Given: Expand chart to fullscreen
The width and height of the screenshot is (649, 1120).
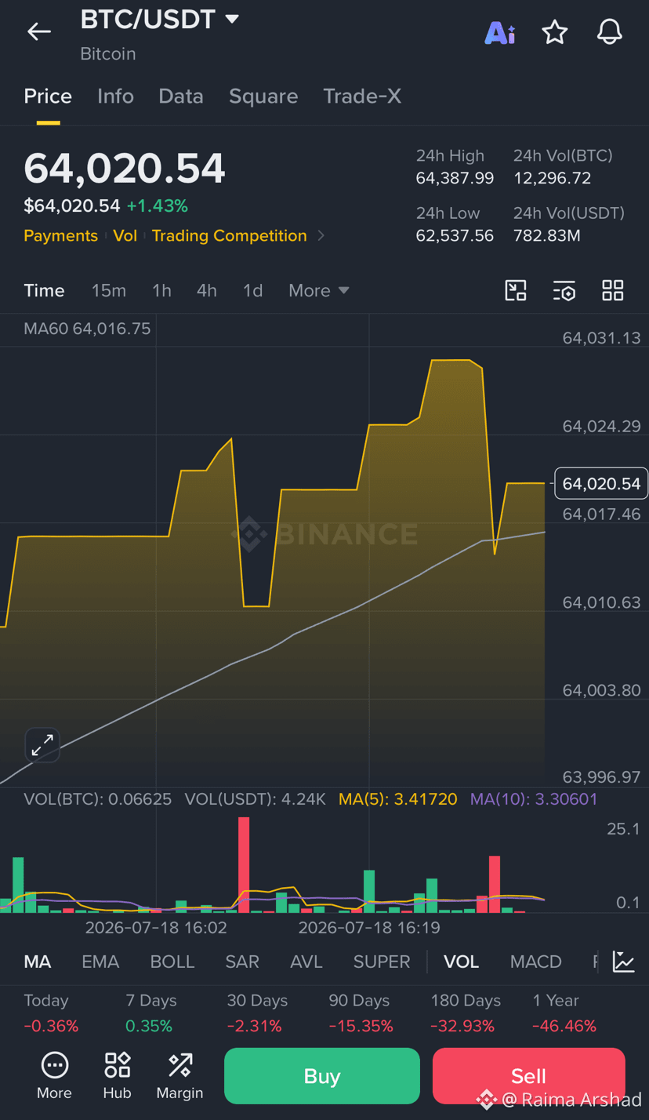Looking at the screenshot, I should tap(42, 745).
